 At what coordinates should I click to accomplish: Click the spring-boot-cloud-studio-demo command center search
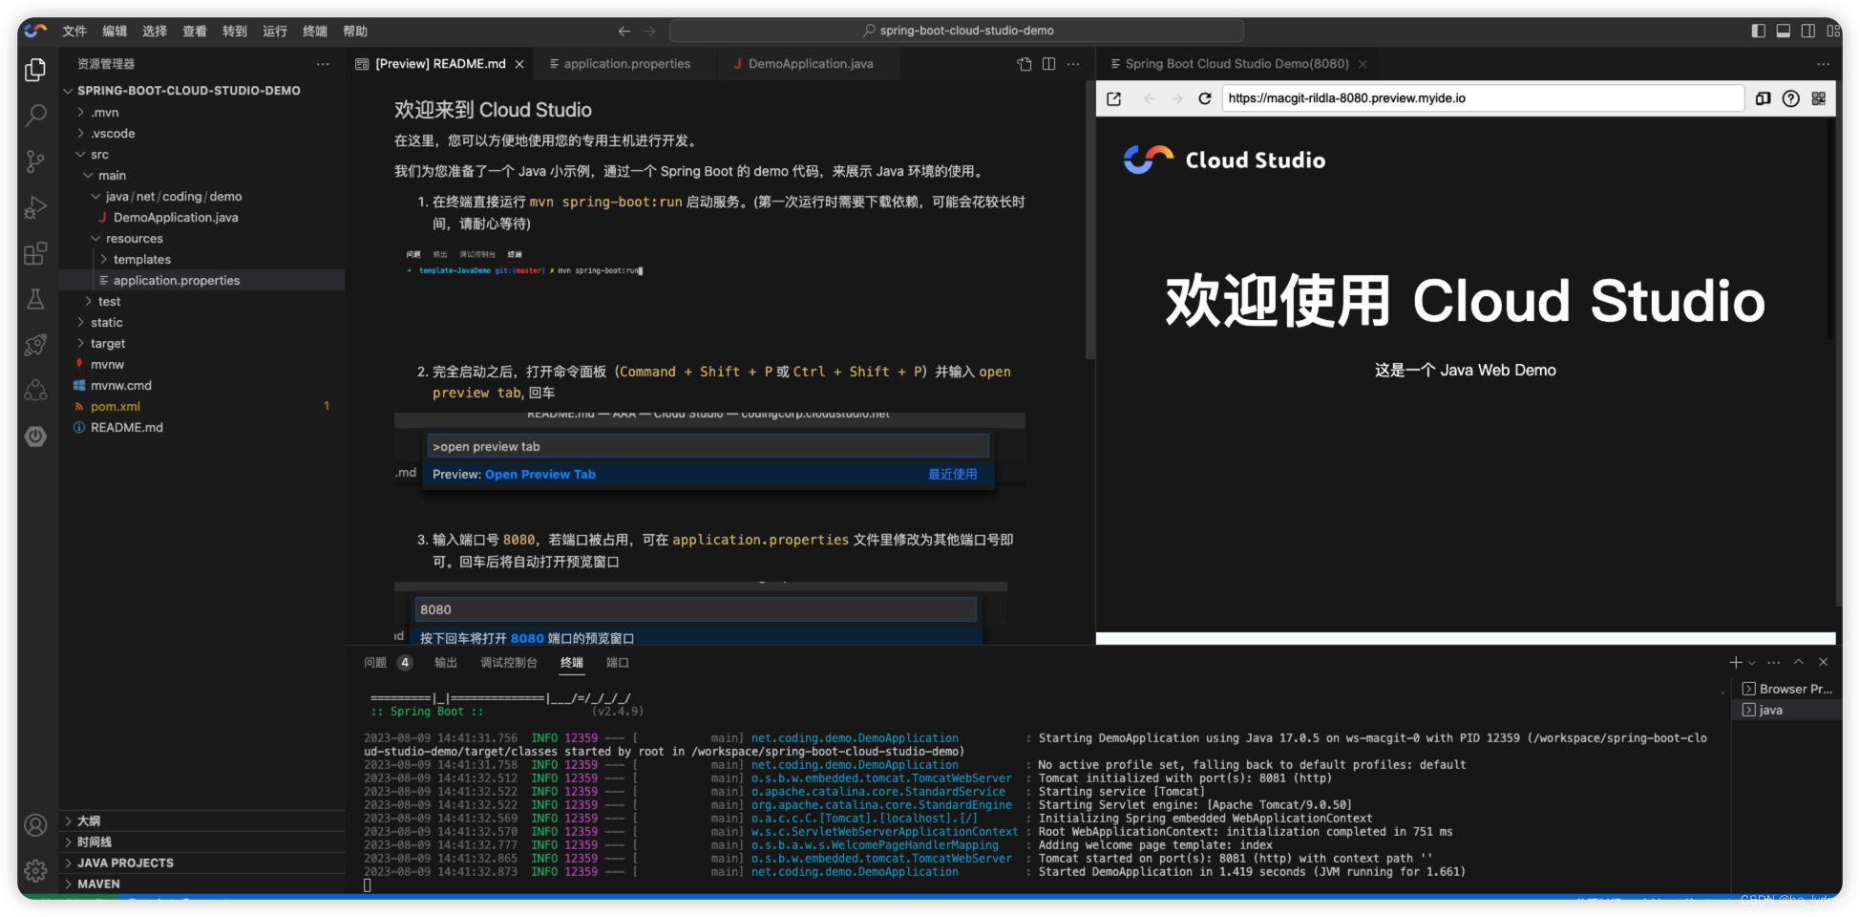957,31
